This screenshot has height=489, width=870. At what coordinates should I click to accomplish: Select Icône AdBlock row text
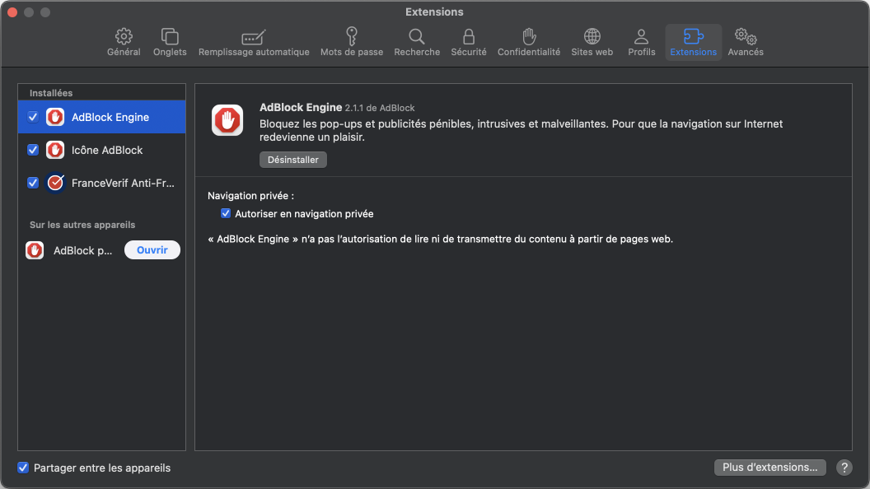(106, 151)
